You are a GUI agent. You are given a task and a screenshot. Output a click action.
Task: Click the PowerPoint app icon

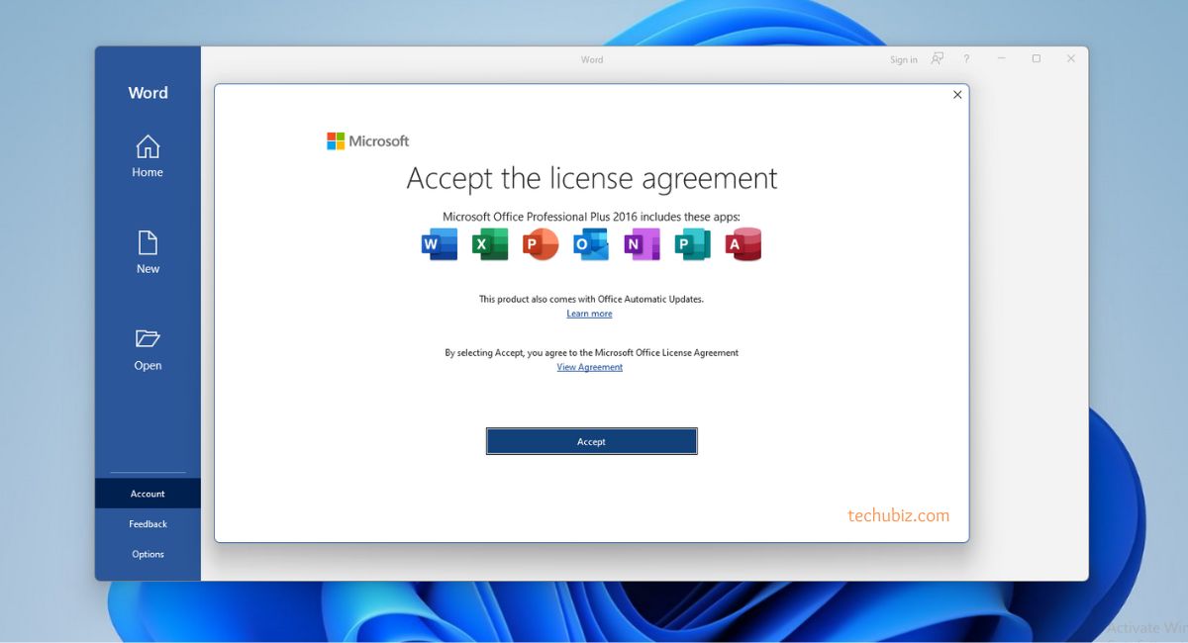(x=541, y=244)
